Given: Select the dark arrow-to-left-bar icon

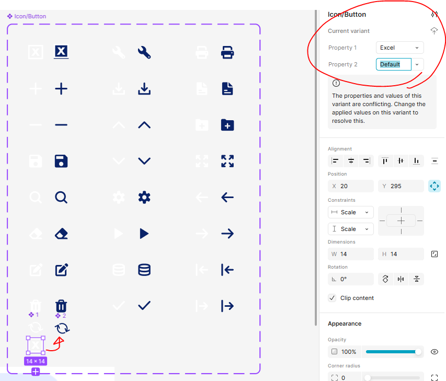Looking at the screenshot, I should point(227,270).
